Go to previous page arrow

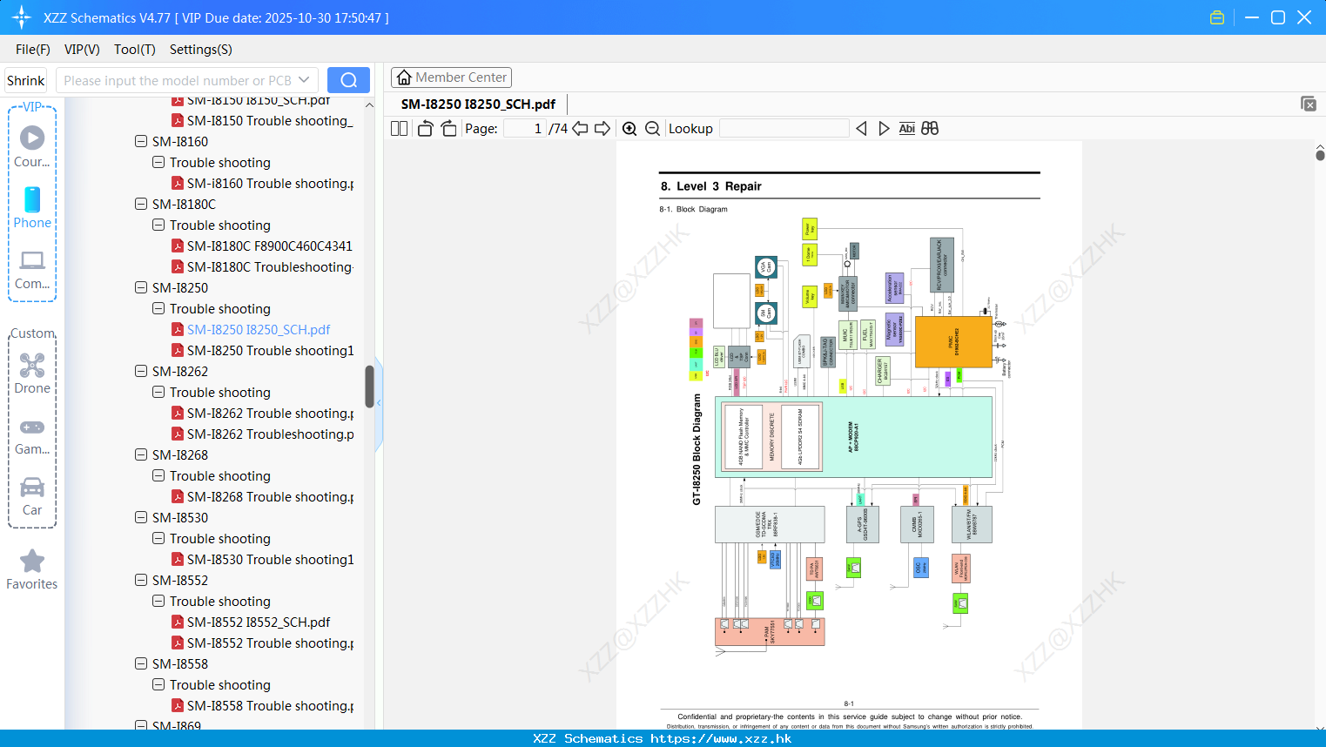coord(580,129)
